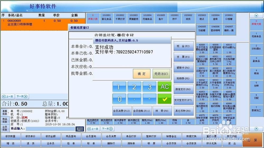Tap keypad digit 0
The height and width of the screenshot is (148, 264).
coord(119,99)
